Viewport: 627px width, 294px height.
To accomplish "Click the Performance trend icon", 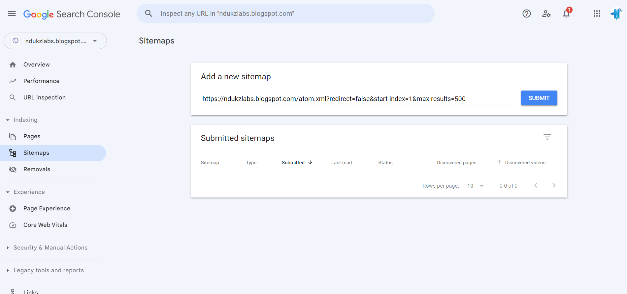I will (13, 81).
